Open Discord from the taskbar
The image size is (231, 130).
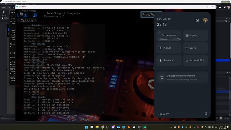(113, 127)
